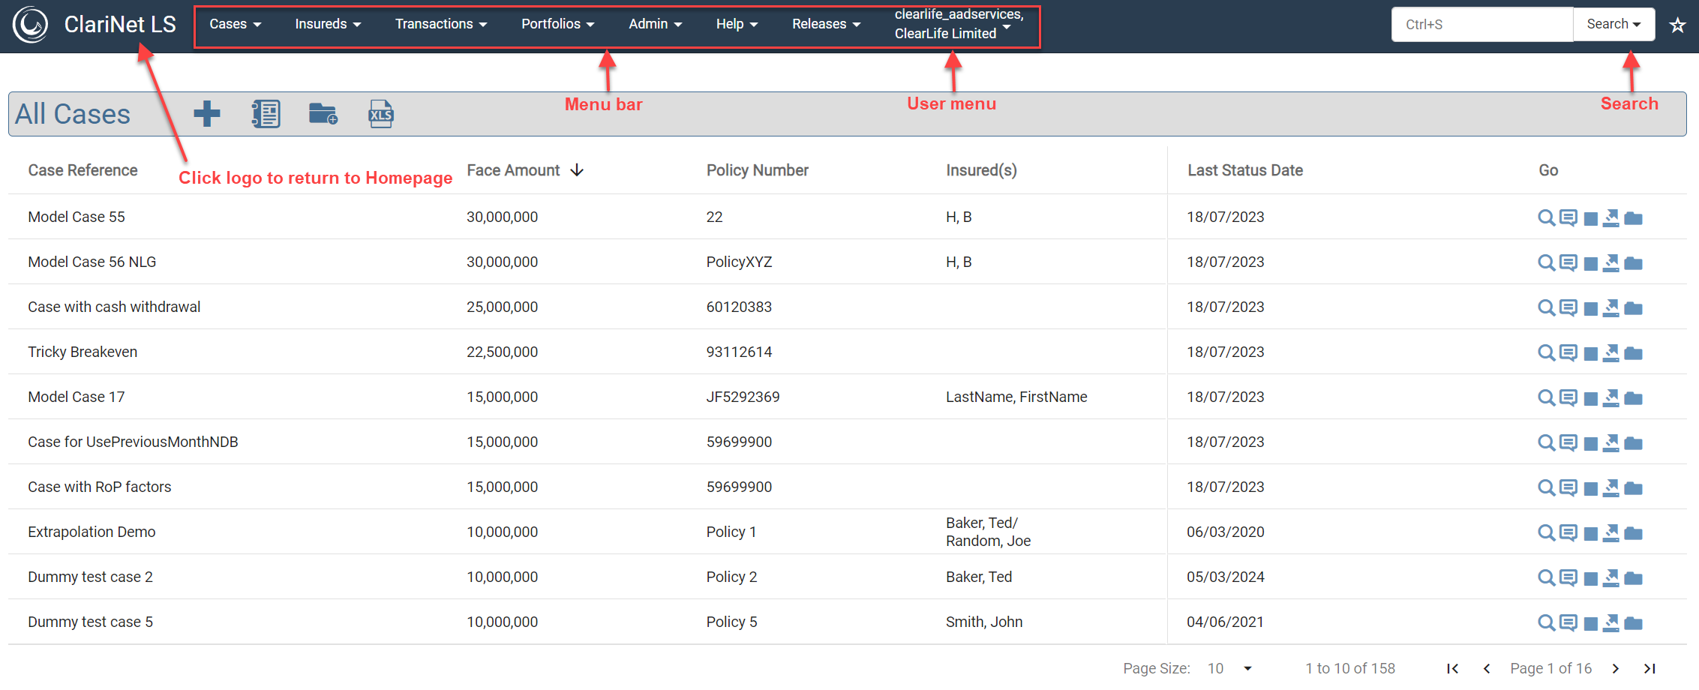
Task: Click magnifier icon for Dummy test case 5
Action: (1546, 622)
